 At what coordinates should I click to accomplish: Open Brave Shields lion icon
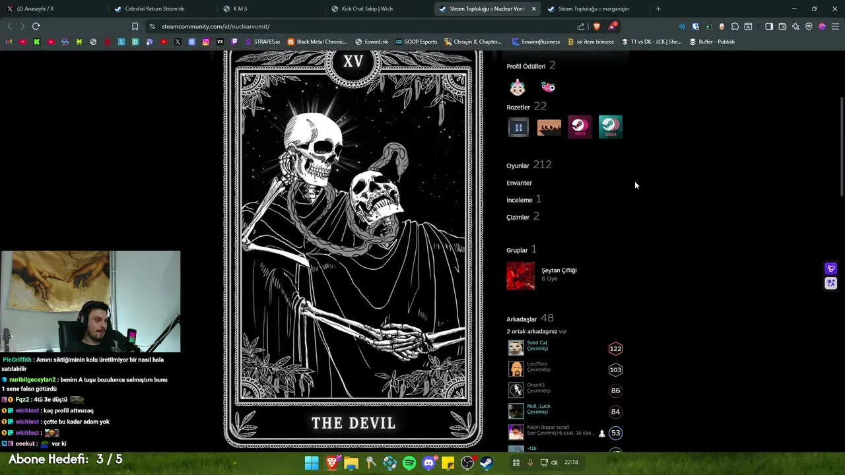(x=597, y=26)
